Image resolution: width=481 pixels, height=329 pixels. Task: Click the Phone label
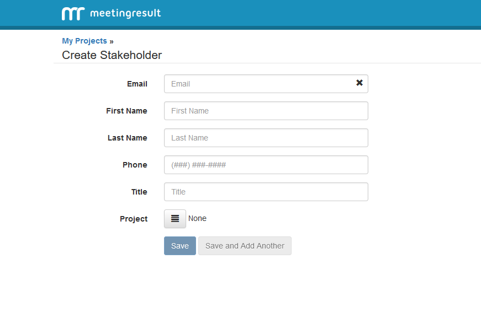point(135,165)
